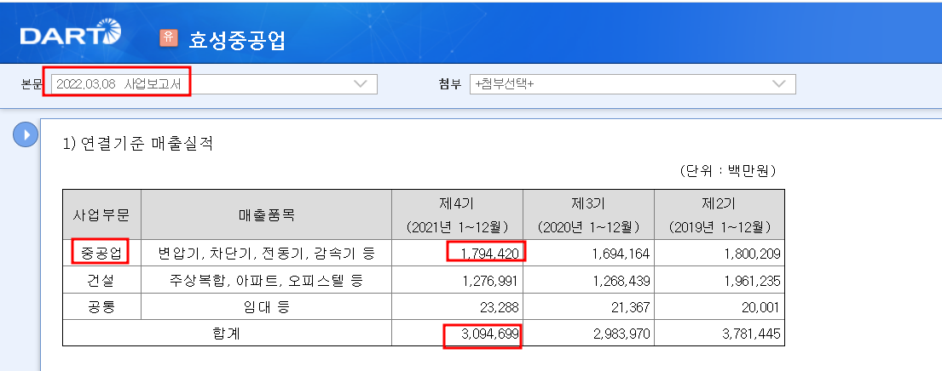Click the 변압기, 차단기, 전동기 items cell
The image size is (942, 371).
[267, 254]
